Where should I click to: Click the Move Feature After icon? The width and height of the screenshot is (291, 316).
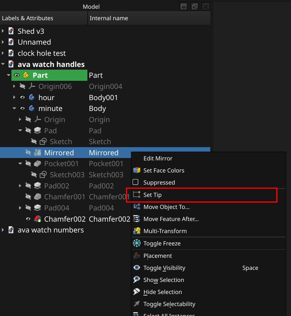137,219
